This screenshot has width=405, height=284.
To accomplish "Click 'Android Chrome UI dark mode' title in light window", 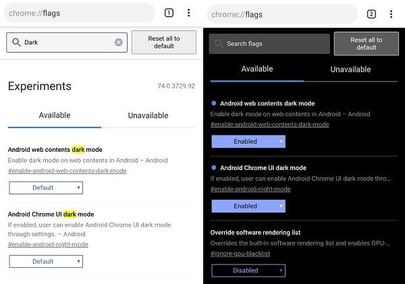I will coord(51,215).
